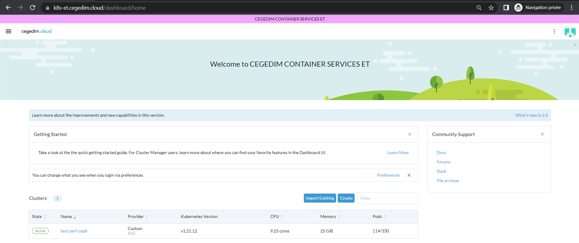Open the File an Issue link

click(x=448, y=181)
